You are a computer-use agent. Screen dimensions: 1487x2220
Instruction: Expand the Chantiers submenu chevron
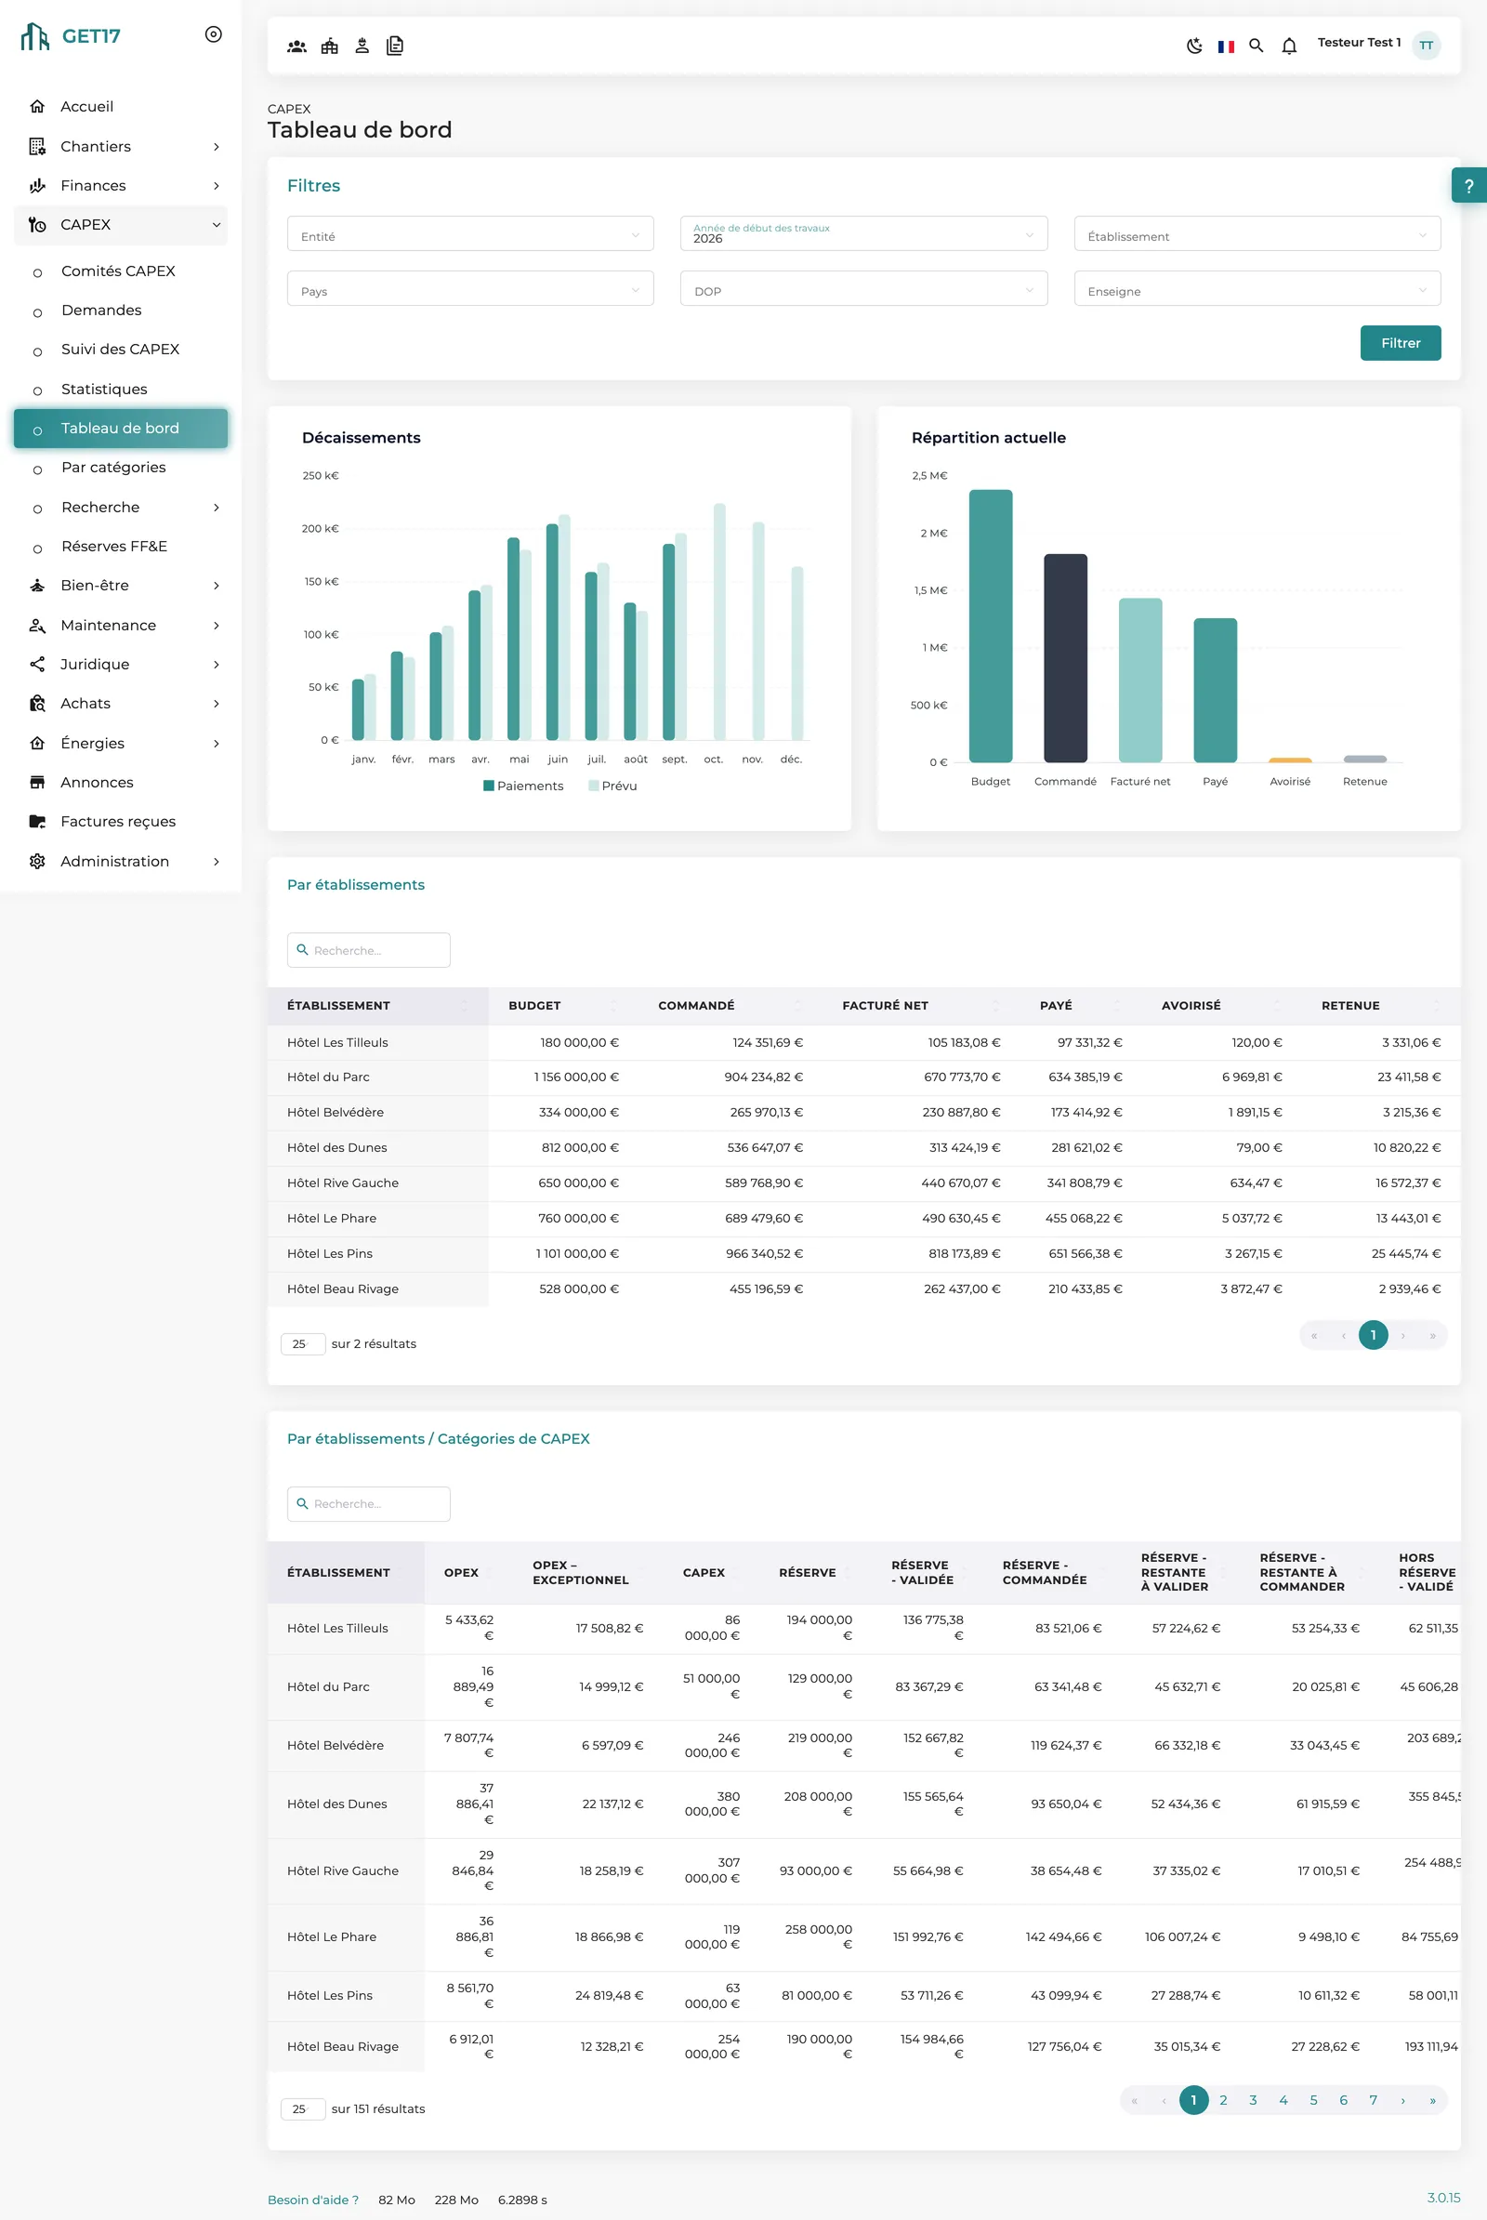217,146
